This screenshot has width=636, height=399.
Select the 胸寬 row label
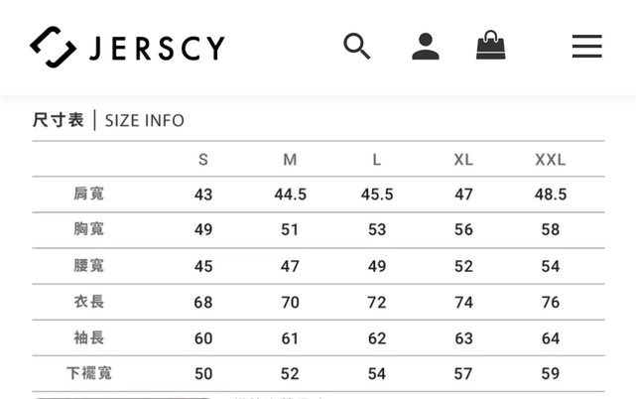click(x=88, y=229)
